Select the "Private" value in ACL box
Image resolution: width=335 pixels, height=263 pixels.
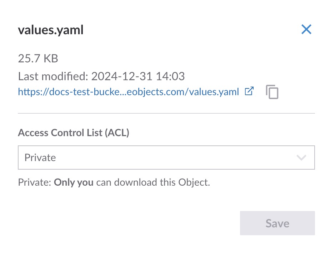pos(40,158)
